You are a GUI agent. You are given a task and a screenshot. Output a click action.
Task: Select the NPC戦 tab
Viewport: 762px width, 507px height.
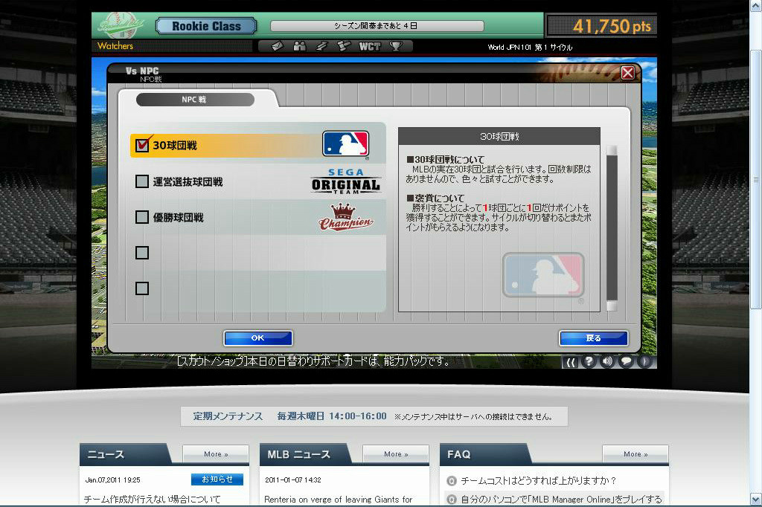pos(195,100)
